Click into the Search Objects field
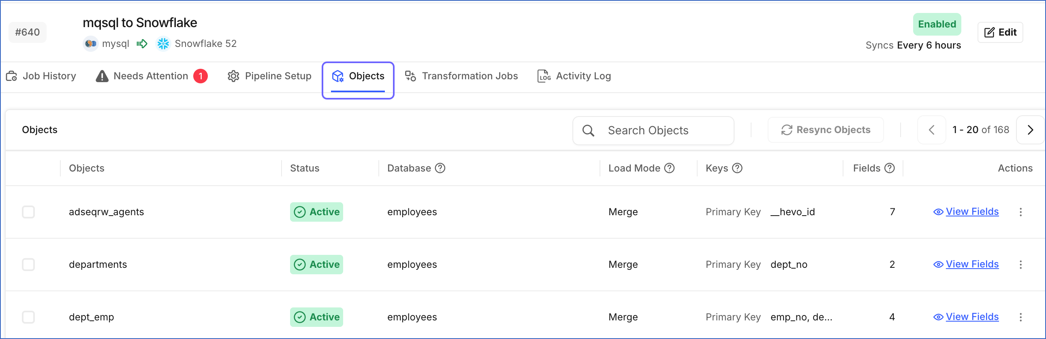The image size is (1046, 339). (x=653, y=130)
